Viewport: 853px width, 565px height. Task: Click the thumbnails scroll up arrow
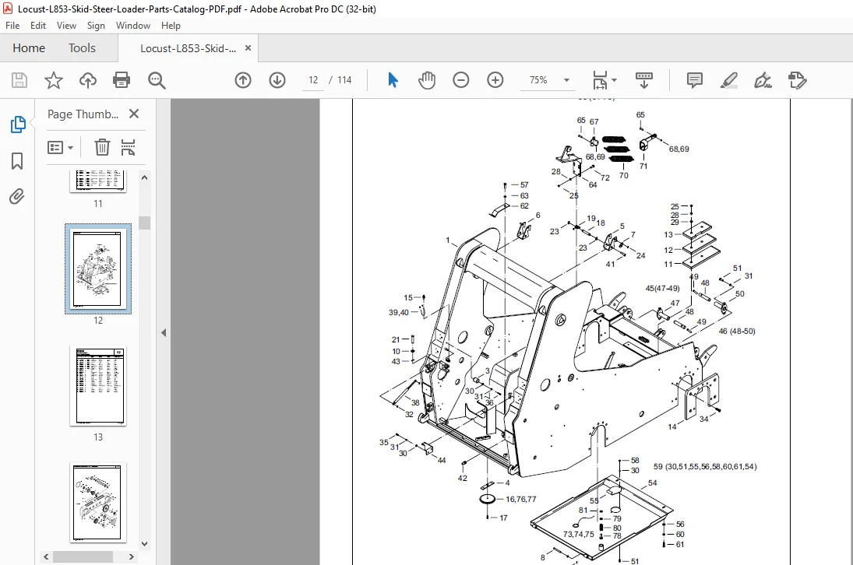tap(144, 177)
